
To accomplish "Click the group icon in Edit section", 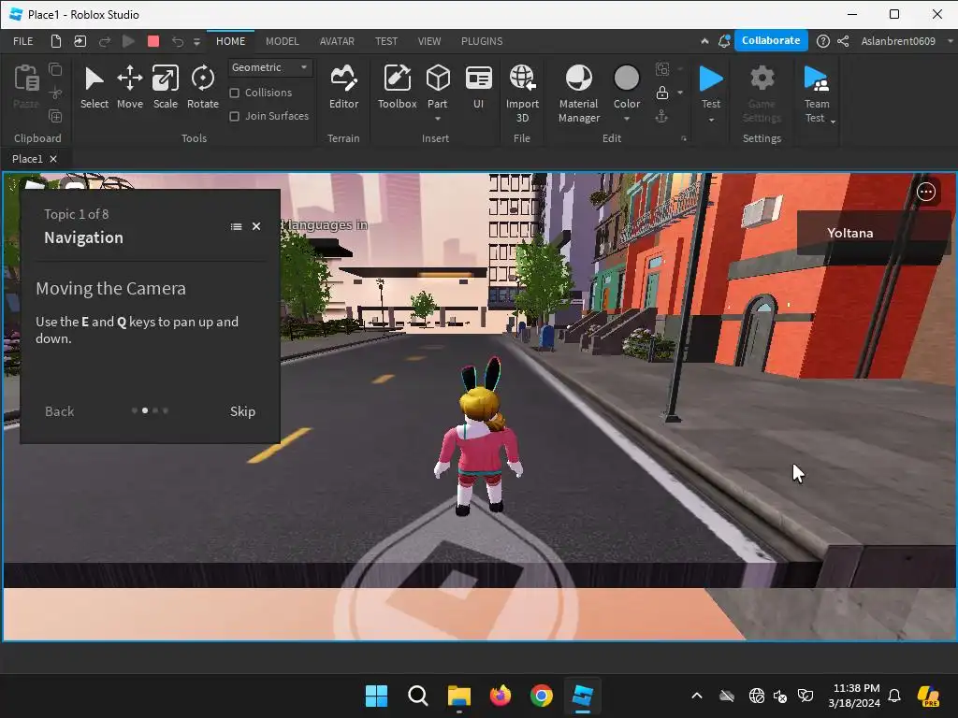I will click(661, 69).
